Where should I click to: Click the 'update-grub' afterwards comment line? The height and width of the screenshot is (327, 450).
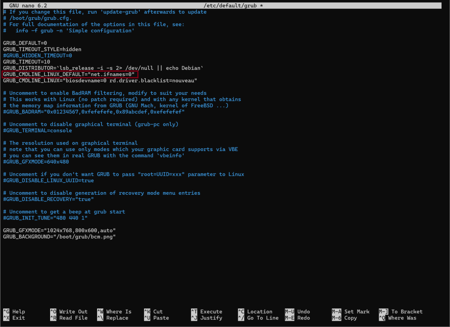(x=105, y=12)
